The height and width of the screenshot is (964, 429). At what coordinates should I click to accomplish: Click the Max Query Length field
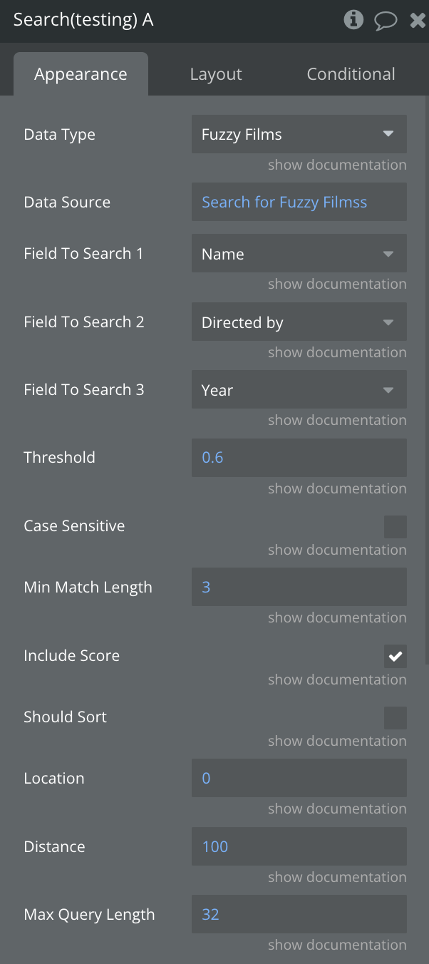299,915
